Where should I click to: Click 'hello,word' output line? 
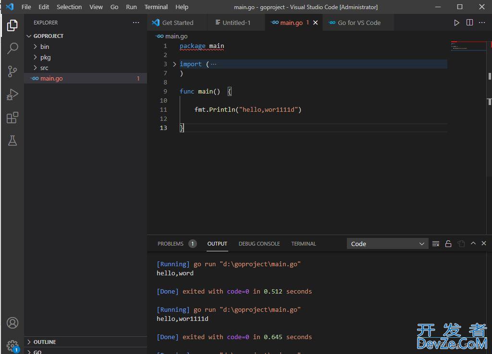175,273
